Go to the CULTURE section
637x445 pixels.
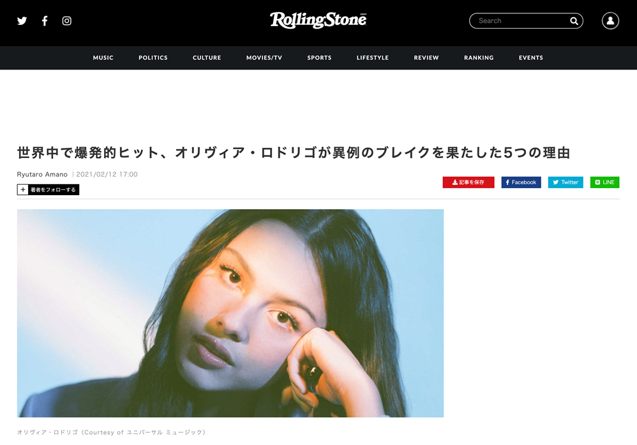click(207, 57)
